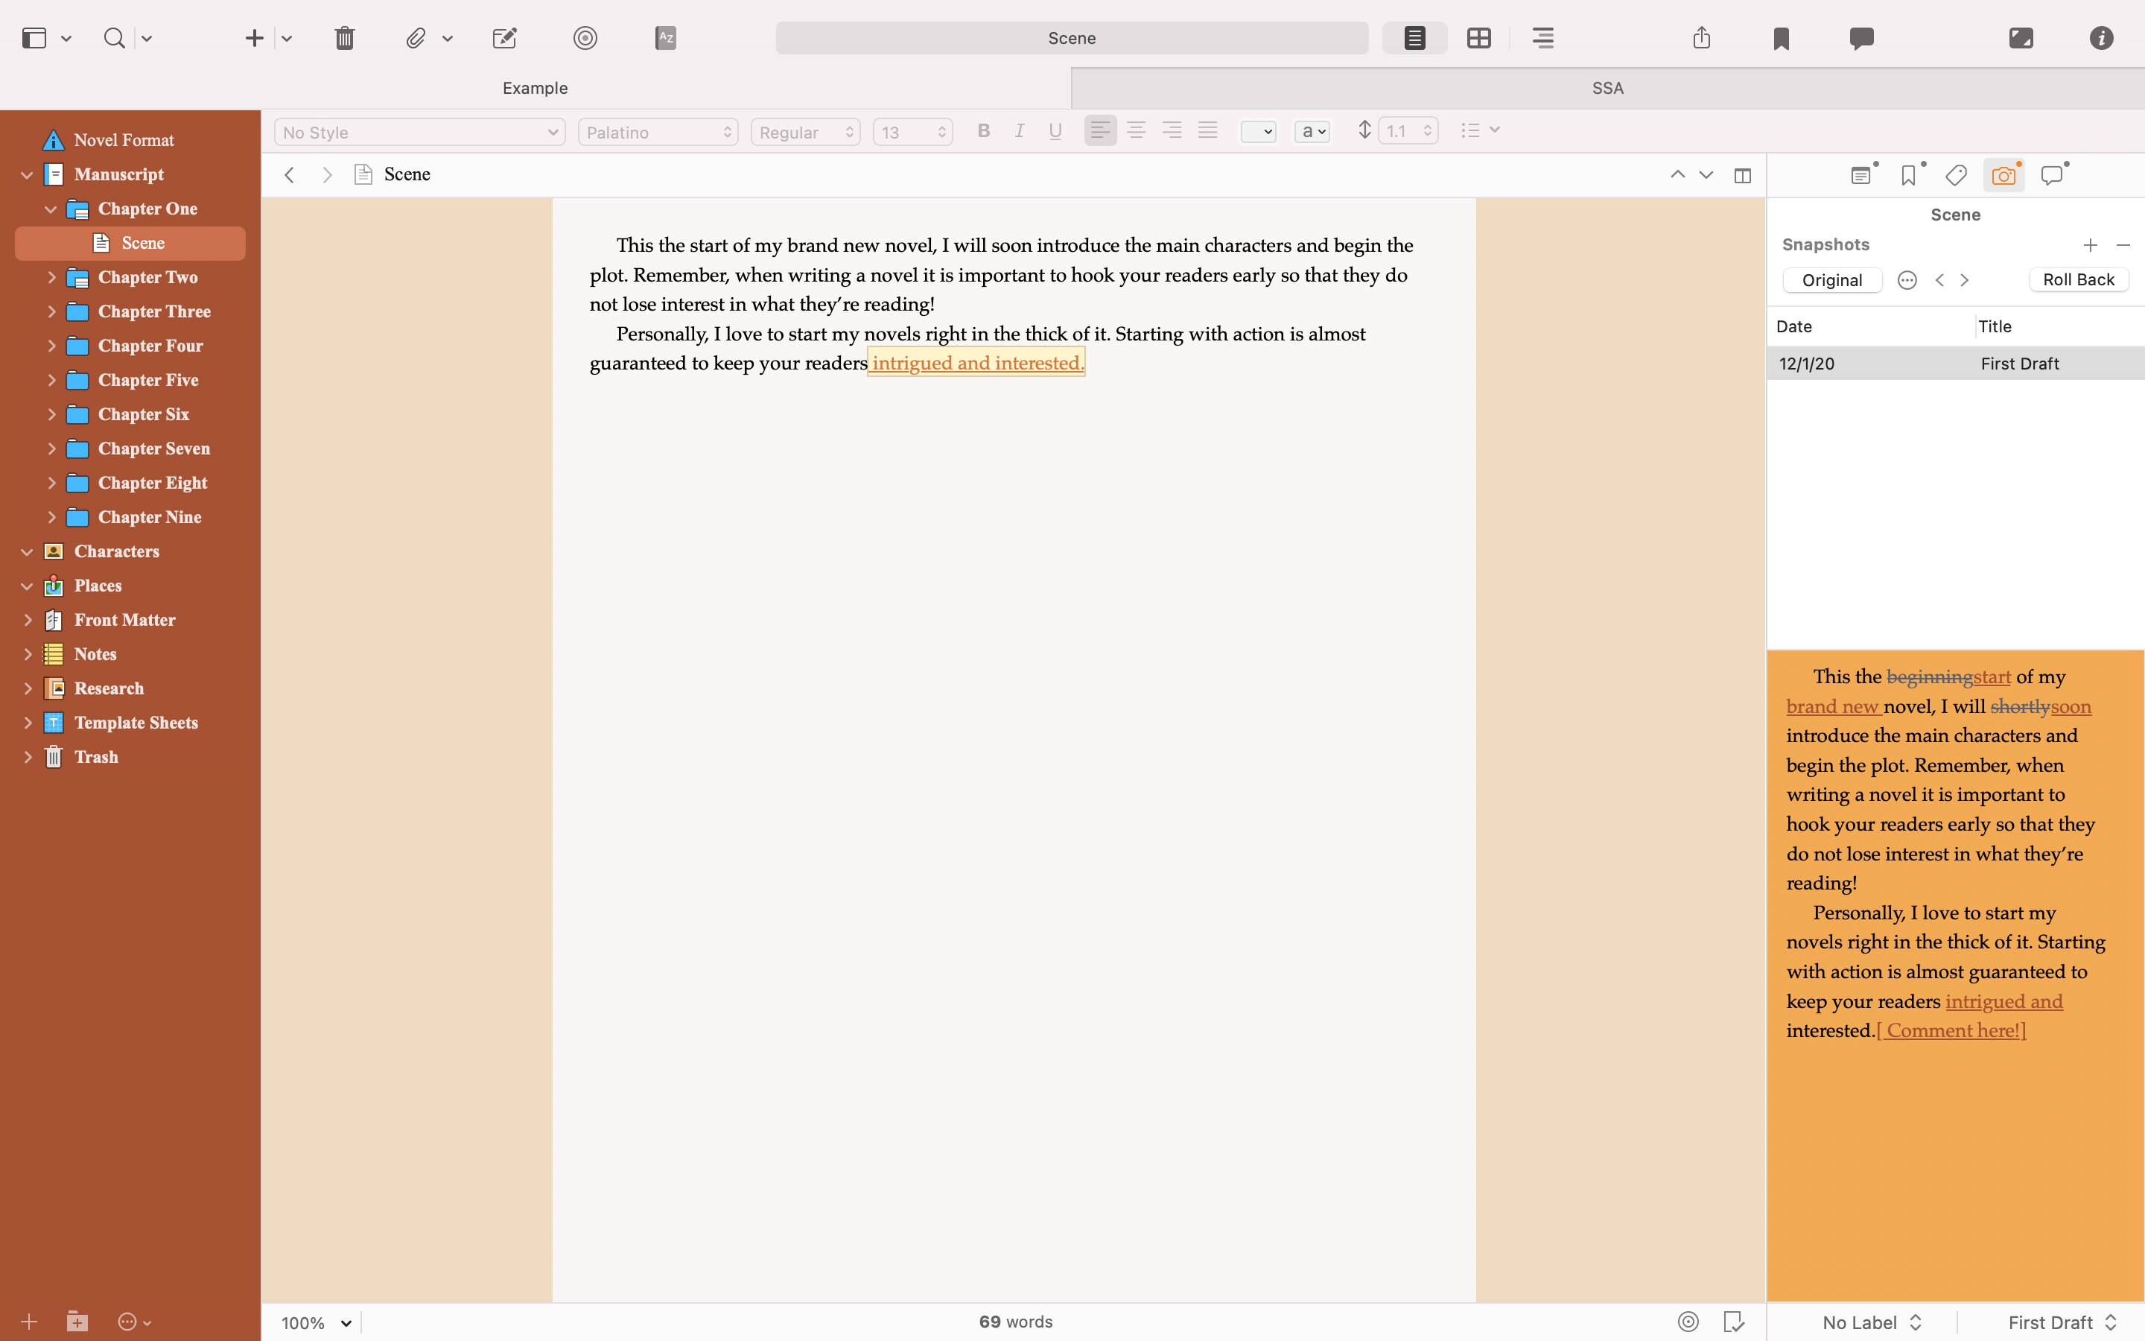Select the Snapshots camera icon

click(x=2003, y=175)
